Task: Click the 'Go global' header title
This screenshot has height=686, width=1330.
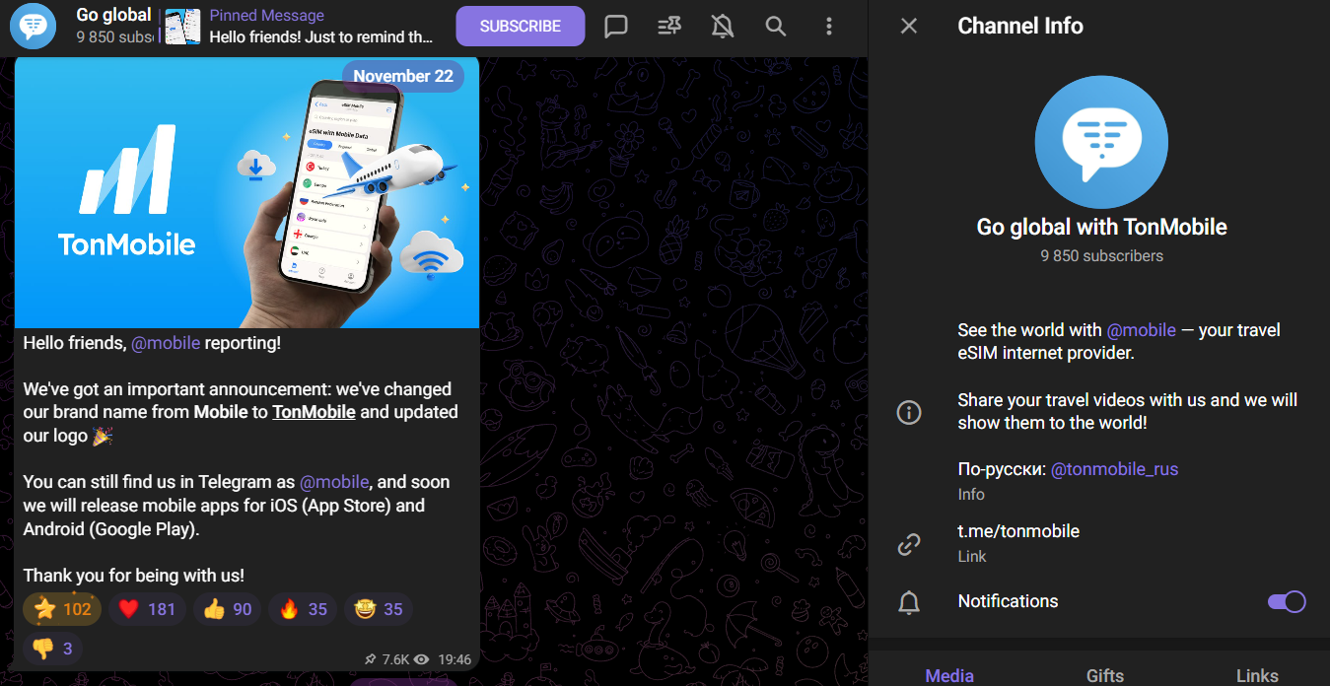Action: pyautogui.click(x=113, y=15)
